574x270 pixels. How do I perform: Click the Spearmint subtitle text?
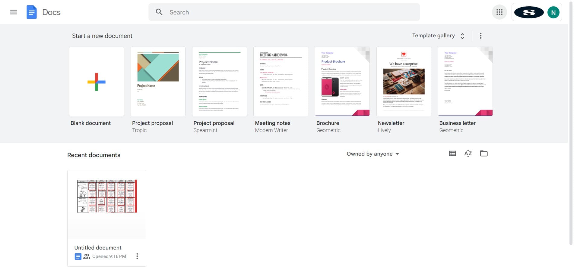click(x=205, y=130)
